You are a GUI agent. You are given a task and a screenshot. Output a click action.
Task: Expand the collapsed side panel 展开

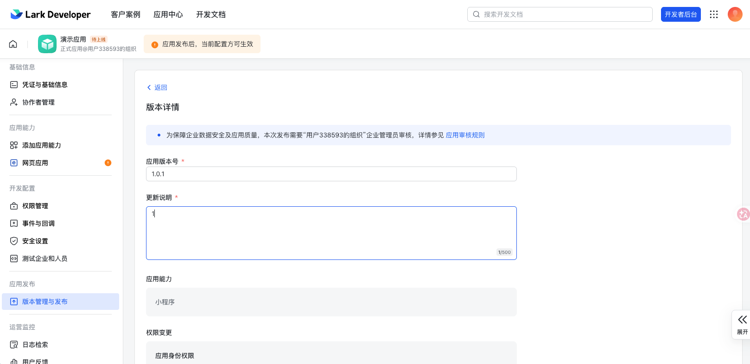[742, 324]
